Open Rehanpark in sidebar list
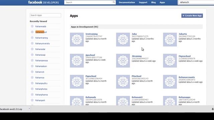 click(x=40, y=100)
